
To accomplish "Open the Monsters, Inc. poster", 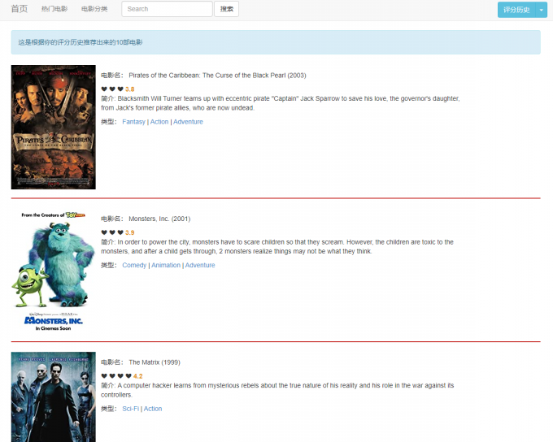I will click(53, 271).
